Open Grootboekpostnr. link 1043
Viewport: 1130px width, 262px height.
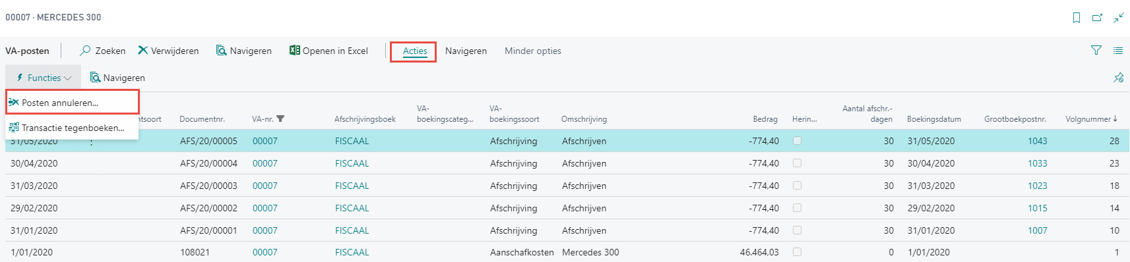1038,141
